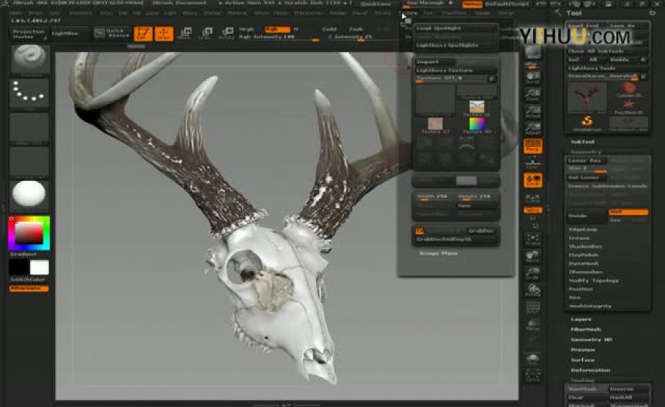Image resolution: width=665 pixels, height=407 pixels.
Task: Open the current brush thumbnail
Action: point(29,60)
